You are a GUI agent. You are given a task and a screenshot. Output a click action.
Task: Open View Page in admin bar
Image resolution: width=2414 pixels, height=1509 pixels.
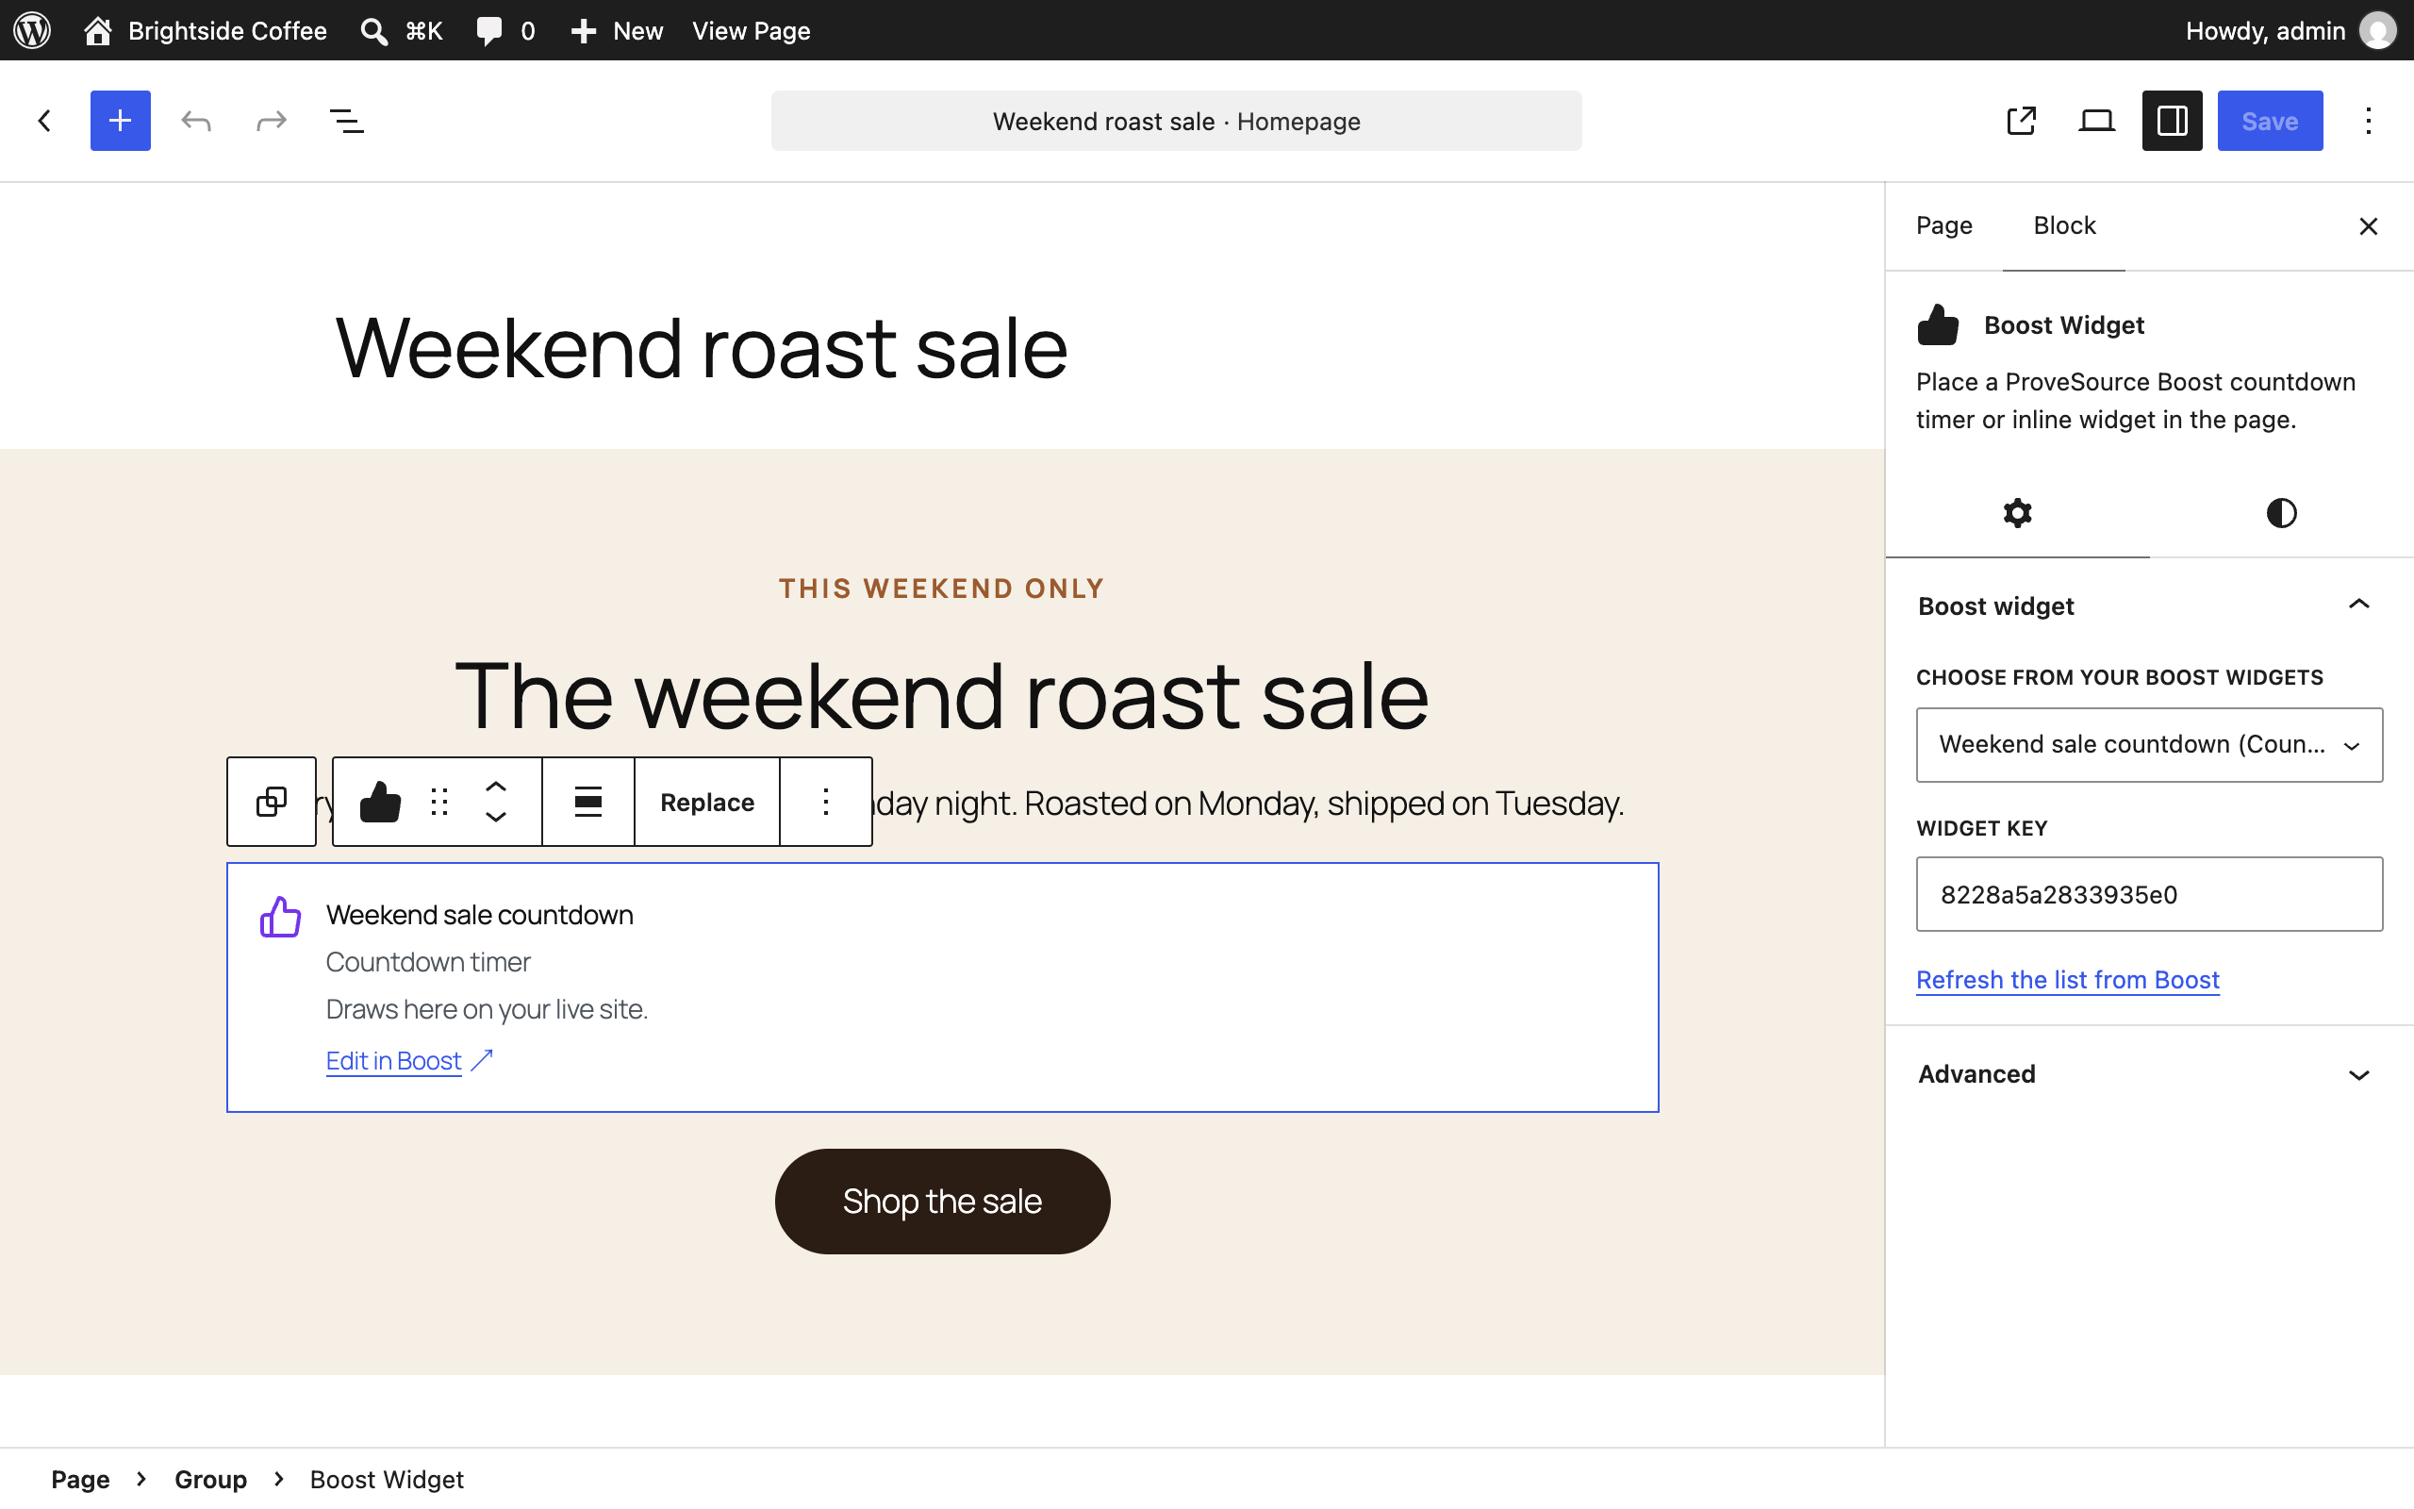point(752,31)
